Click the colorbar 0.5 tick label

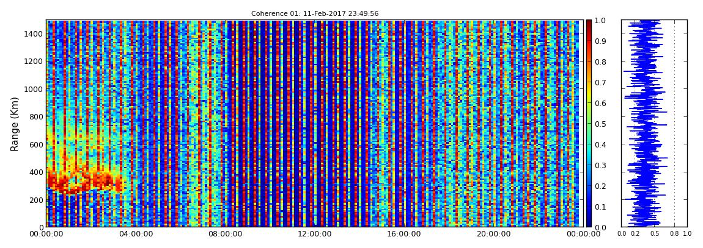coord(600,124)
